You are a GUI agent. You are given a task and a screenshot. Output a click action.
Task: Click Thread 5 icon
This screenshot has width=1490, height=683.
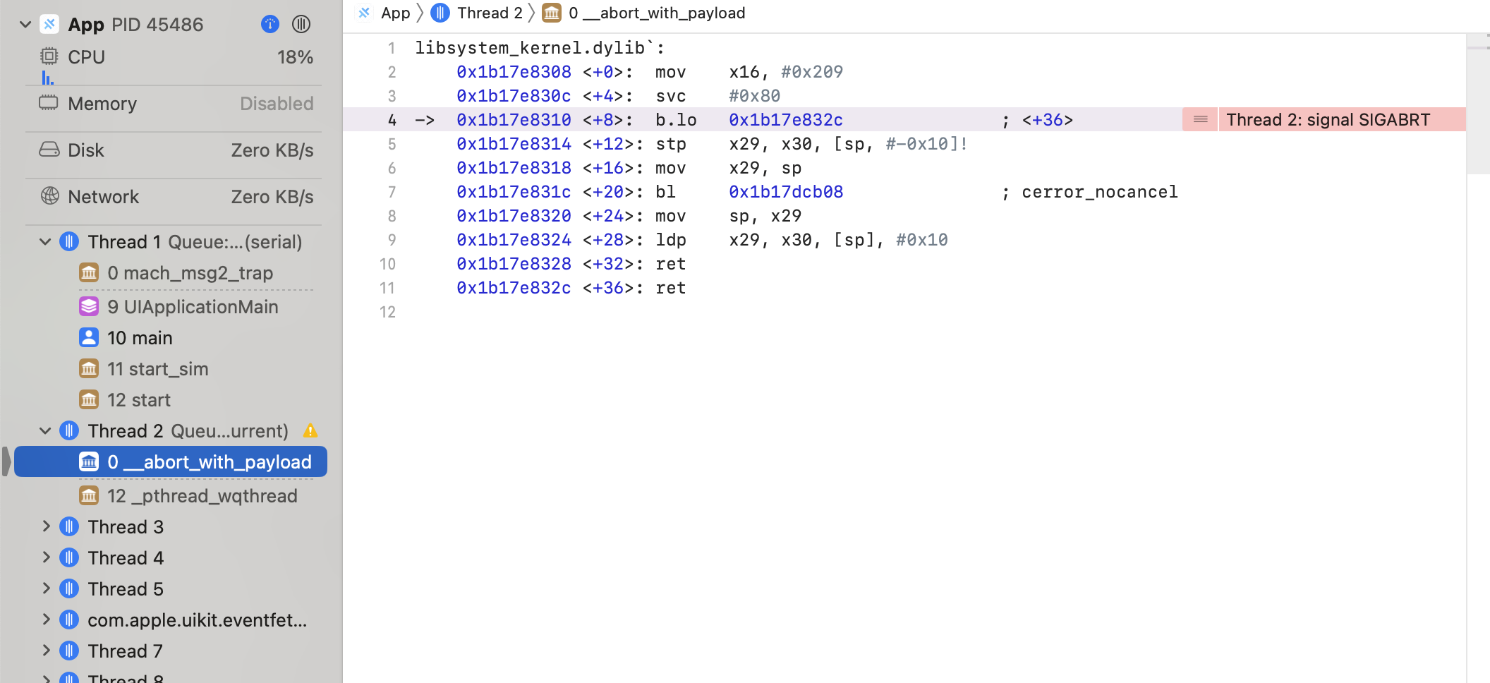[69, 589]
